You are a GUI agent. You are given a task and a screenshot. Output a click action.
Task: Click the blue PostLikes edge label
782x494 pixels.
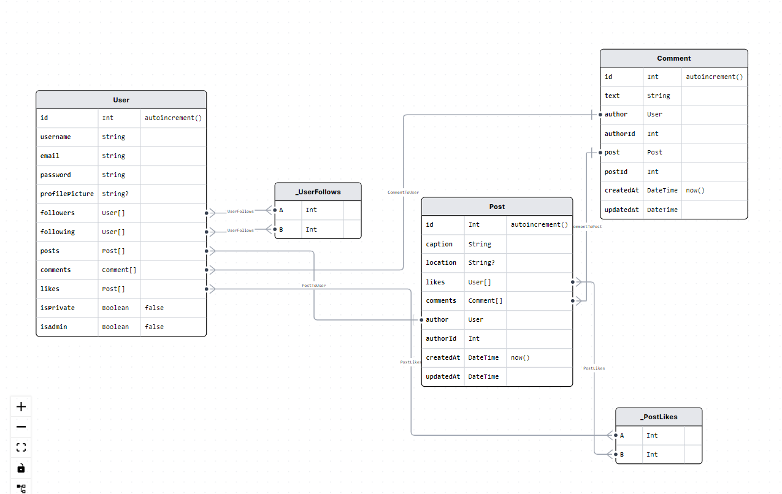594,368
